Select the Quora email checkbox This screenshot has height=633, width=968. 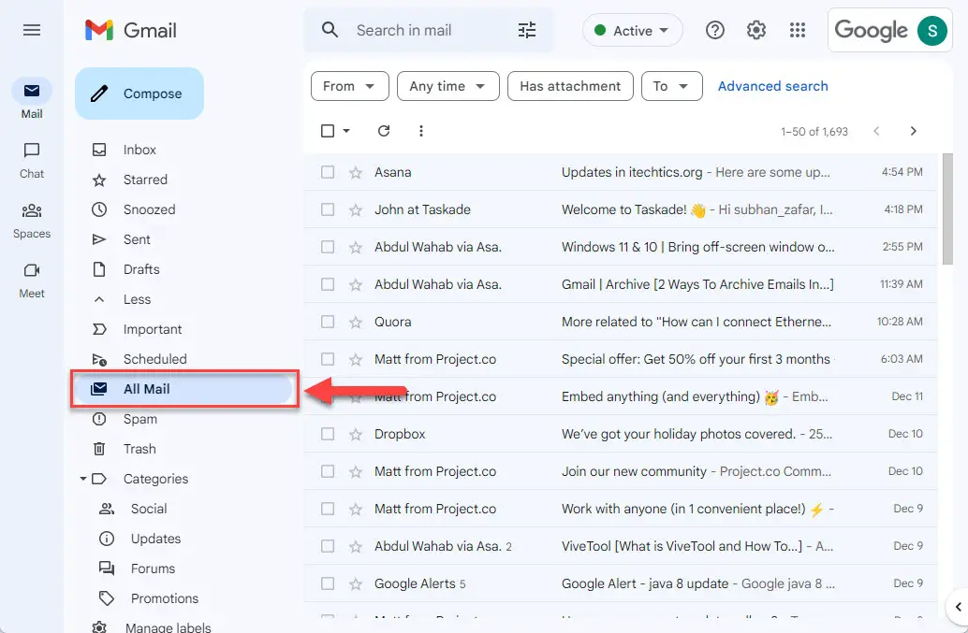328,322
